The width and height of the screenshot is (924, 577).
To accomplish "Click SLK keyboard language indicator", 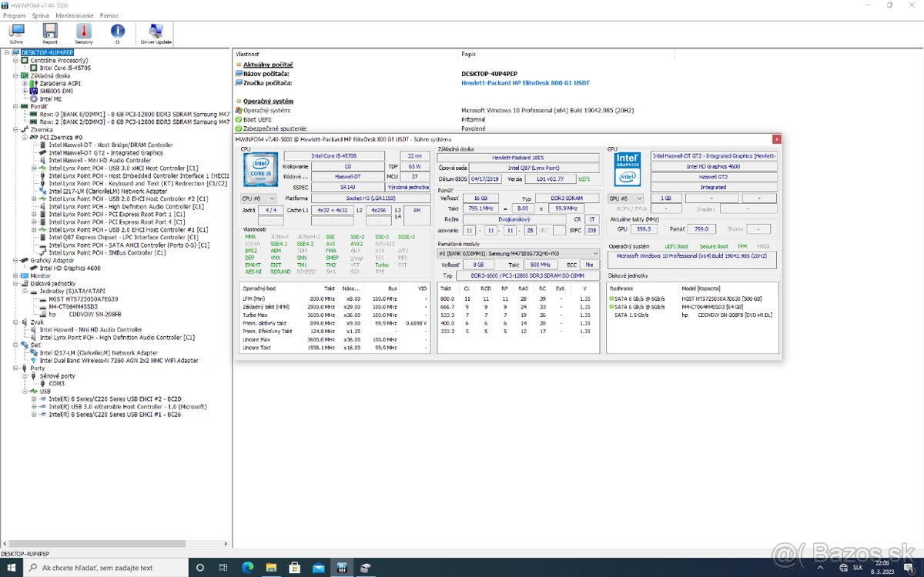I will click(x=858, y=568).
